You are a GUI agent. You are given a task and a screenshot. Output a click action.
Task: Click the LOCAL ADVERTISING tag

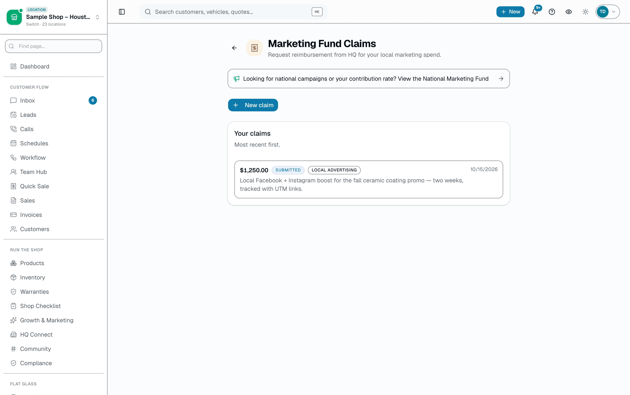[x=334, y=170]
